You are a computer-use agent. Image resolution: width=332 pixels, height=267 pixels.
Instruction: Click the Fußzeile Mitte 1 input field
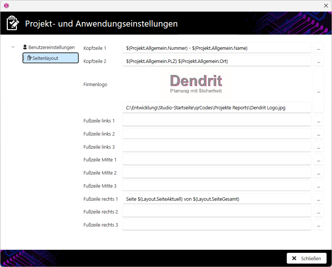[217, 160]
